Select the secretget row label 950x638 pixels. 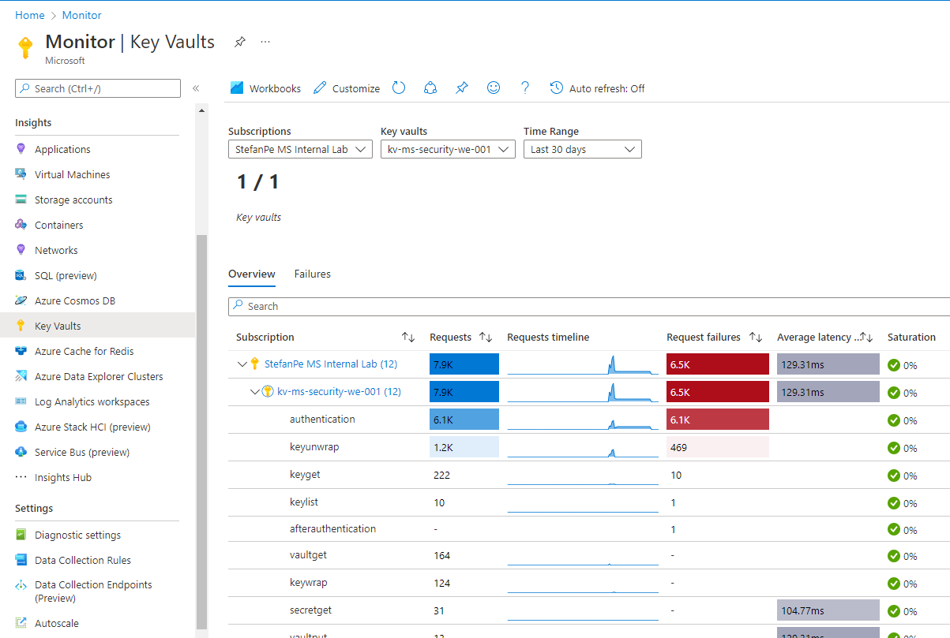click(310, 610)
